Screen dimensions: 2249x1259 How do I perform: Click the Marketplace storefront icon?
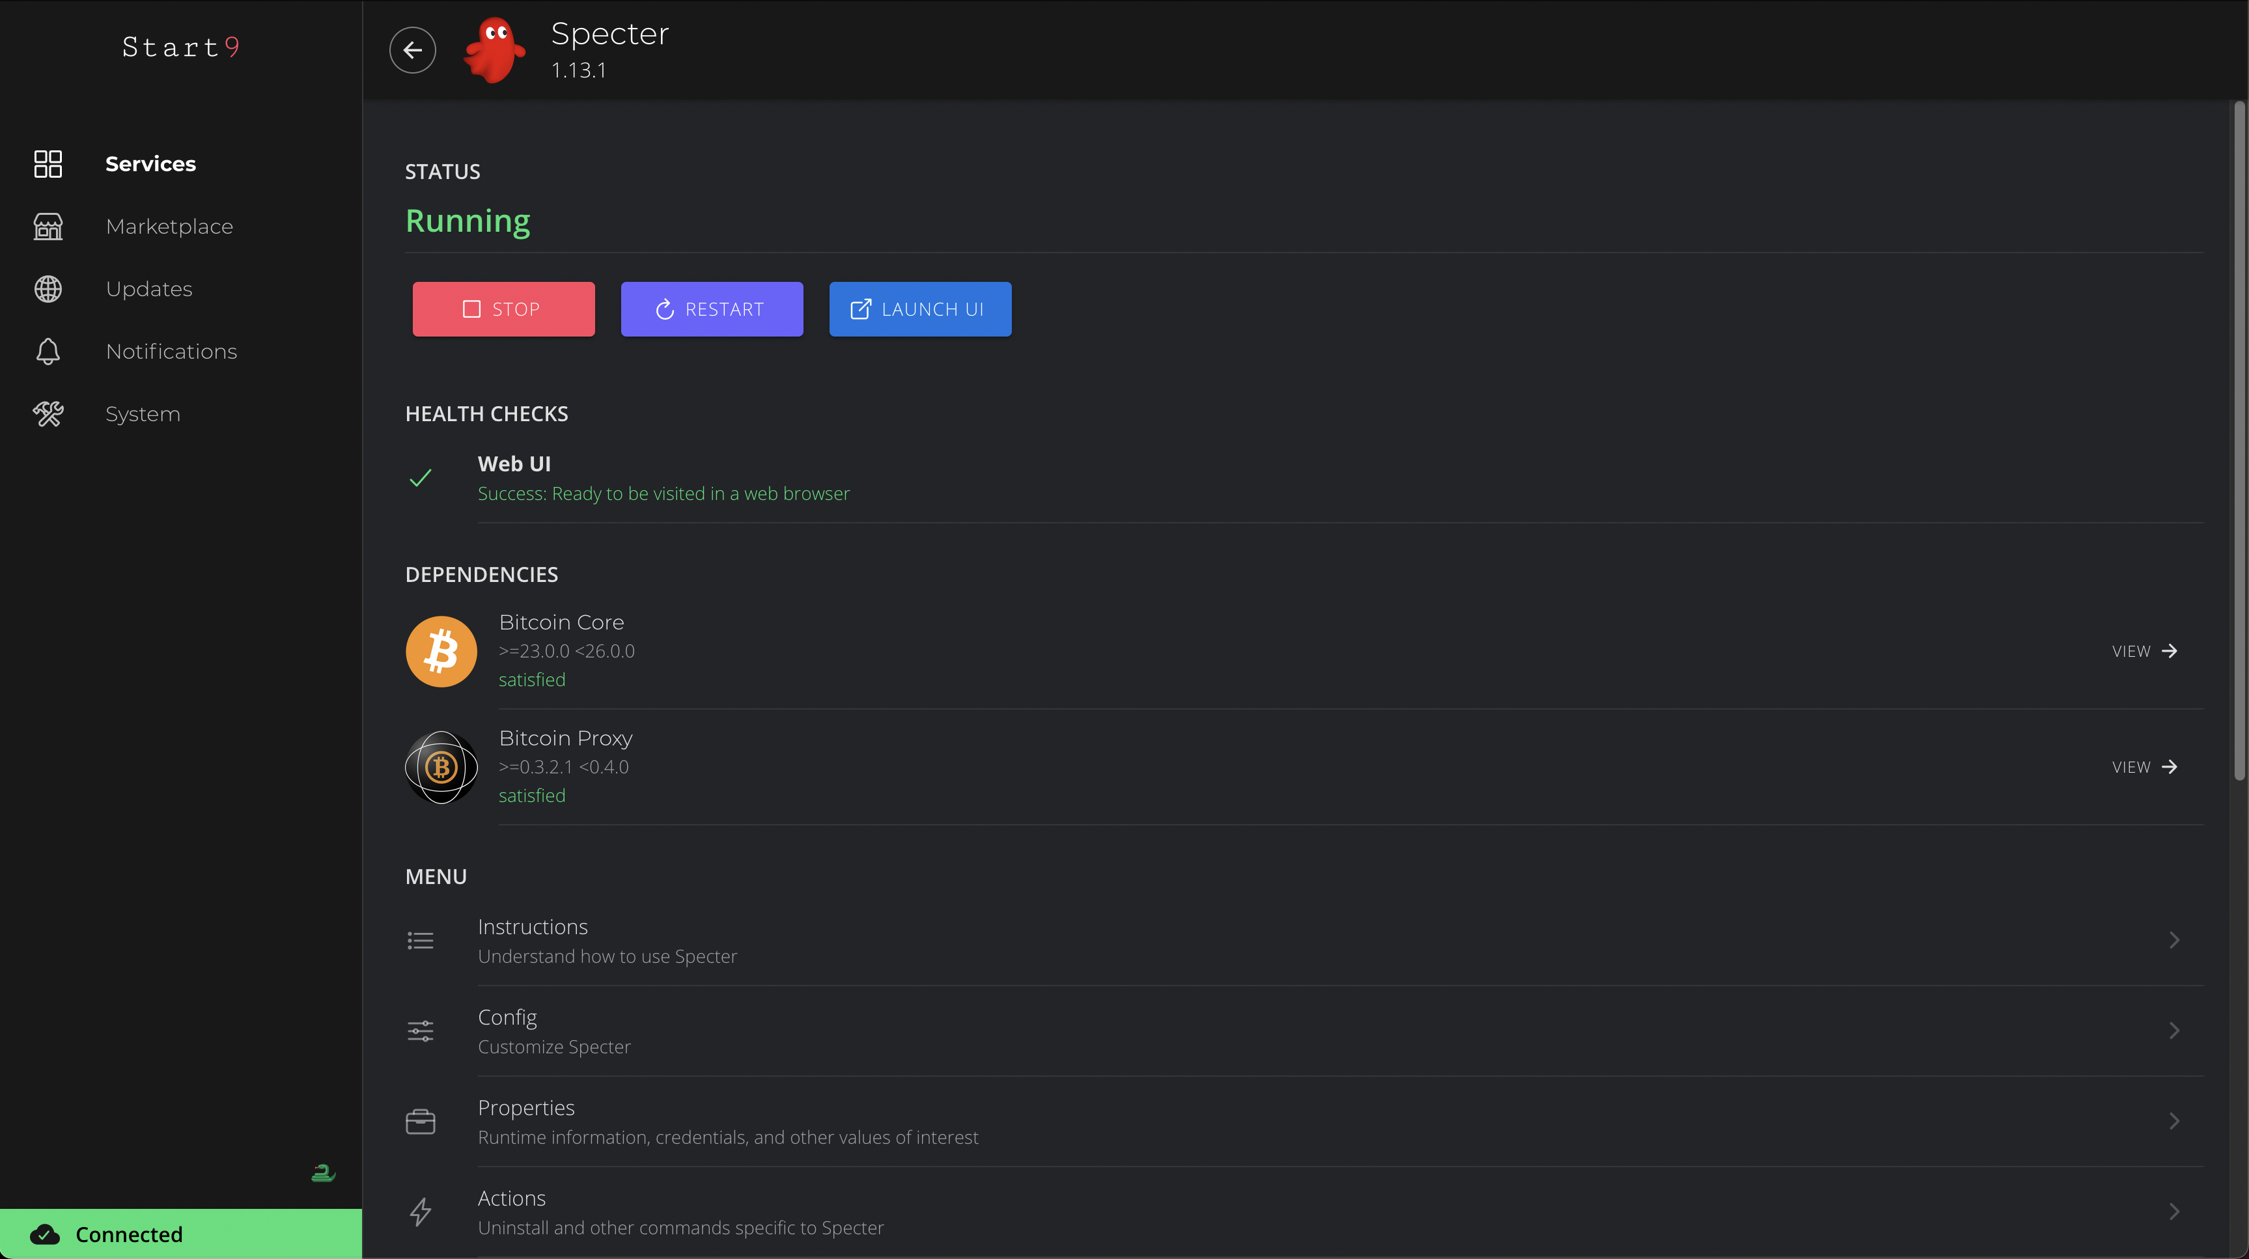[48, 226]
